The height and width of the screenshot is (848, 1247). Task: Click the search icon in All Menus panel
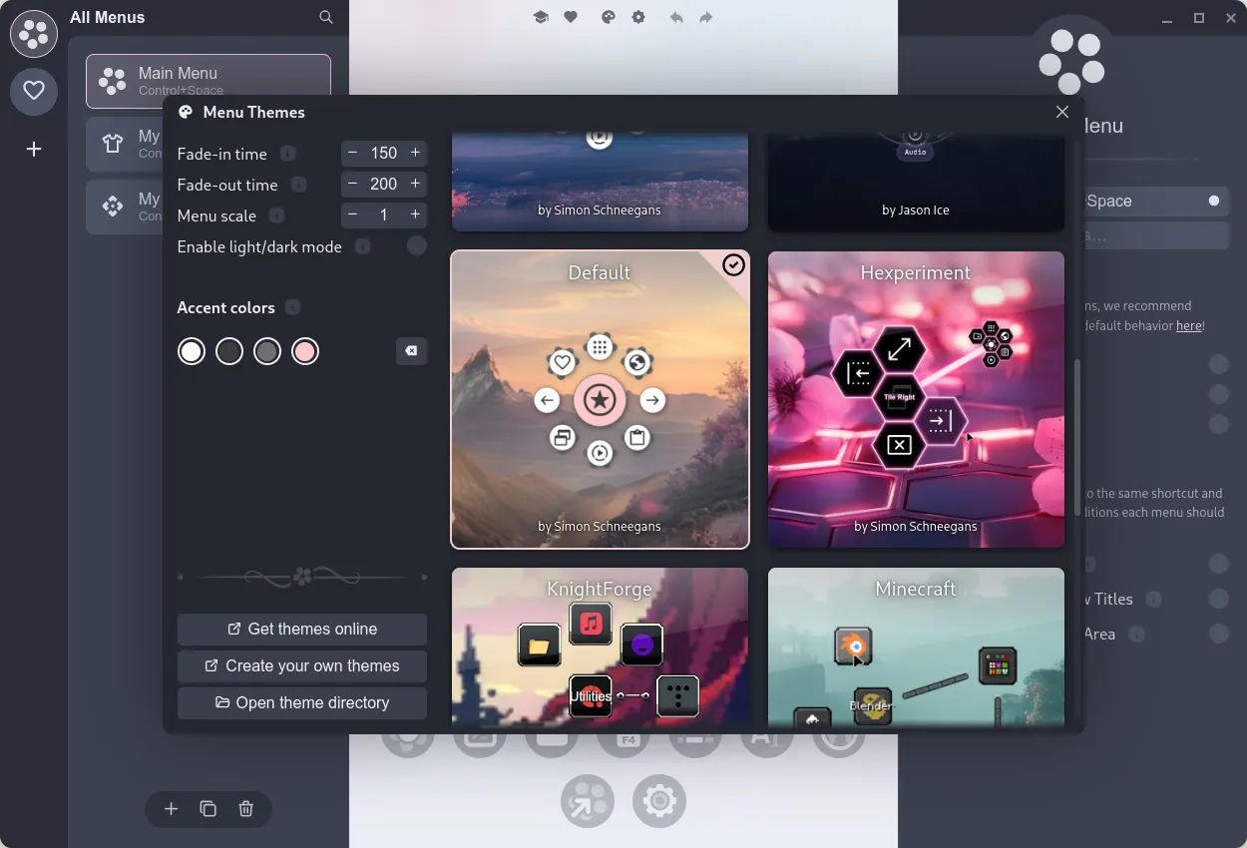click(325, 17)
